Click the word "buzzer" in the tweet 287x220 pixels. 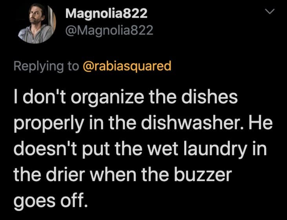203,174
